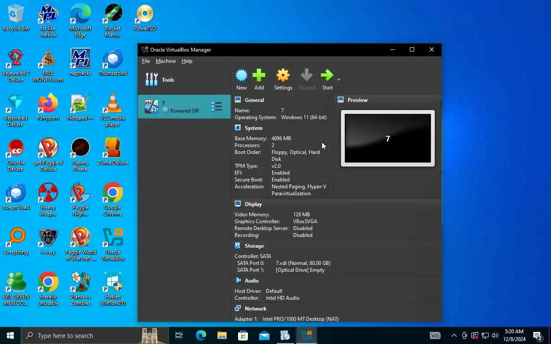551x344 pixels.
Task: Click the VM preview thumbnail
Action: tap(388, 138)
